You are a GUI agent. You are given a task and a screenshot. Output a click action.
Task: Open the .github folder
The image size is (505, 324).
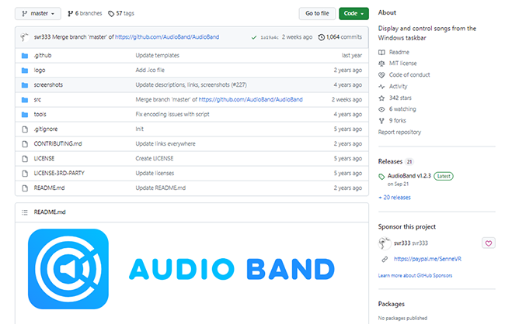tap(43, 55)
